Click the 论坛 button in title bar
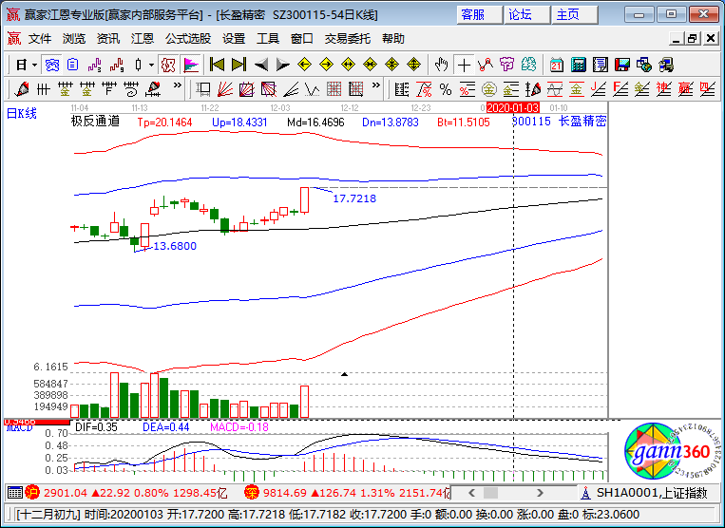The image size is (725, 528). (x=527, y=15)
